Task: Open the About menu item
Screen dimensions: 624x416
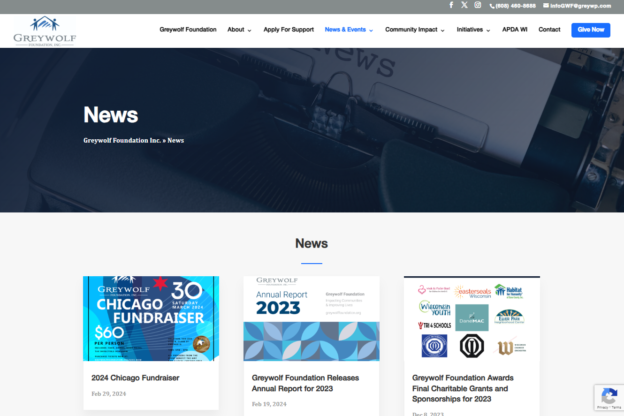Action: point(236,30)
